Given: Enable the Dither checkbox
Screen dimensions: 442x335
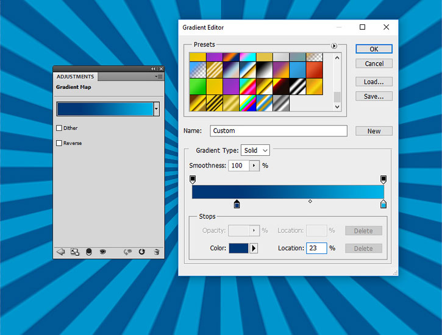Looking at the screenshot, I should coord(59,128).
